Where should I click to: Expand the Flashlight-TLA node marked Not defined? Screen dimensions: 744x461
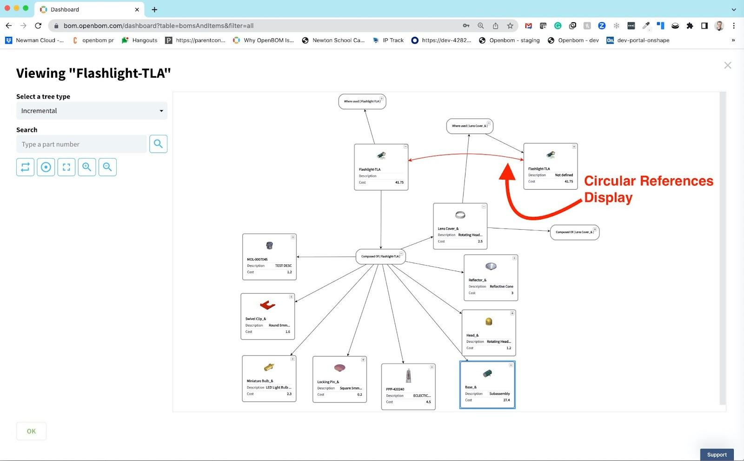(x=574, y=147)
